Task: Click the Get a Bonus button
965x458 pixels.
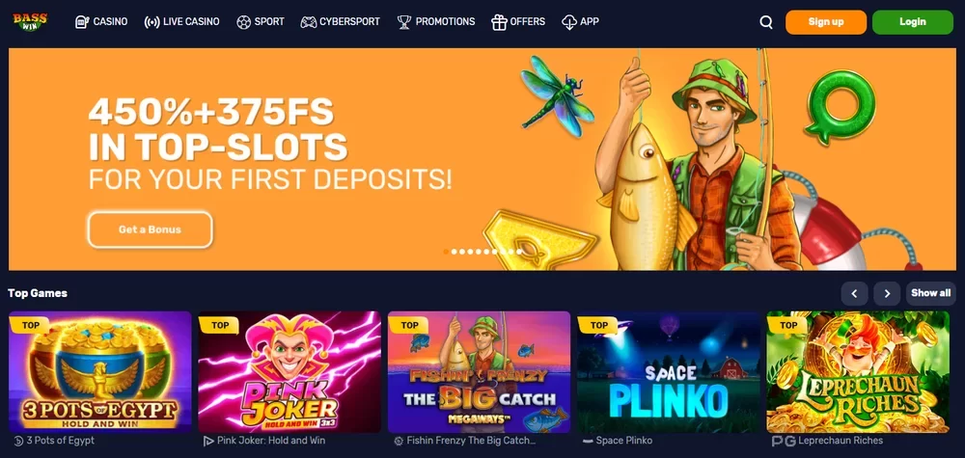Action: click(151, 229)
